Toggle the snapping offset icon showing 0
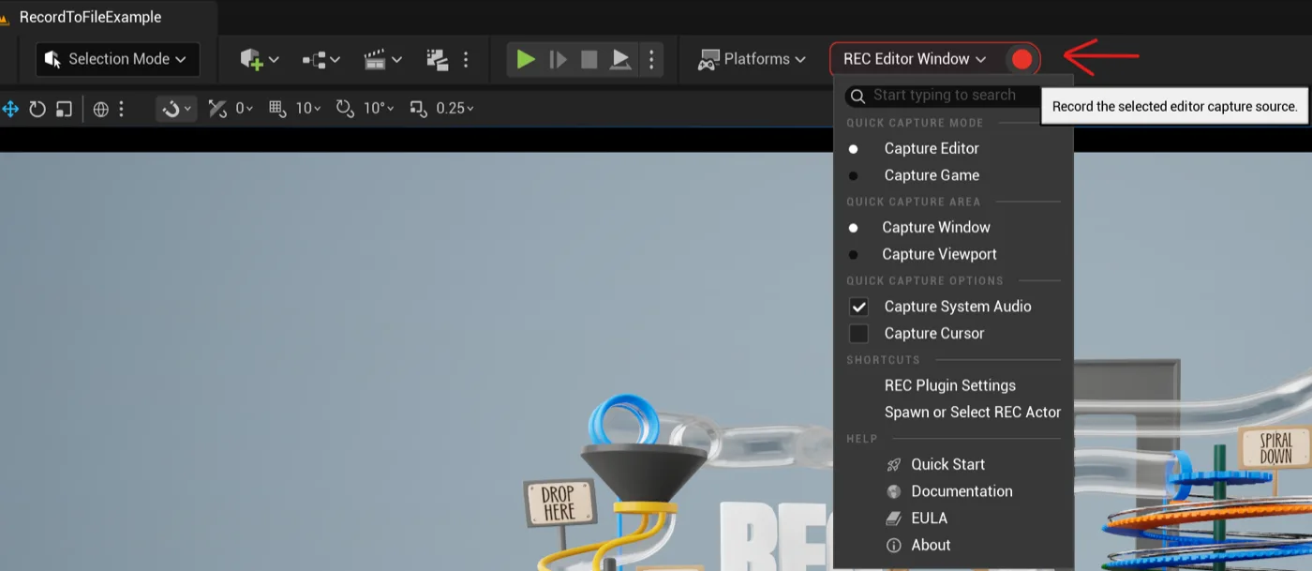1312x571 pixels. tap(217, 109)
